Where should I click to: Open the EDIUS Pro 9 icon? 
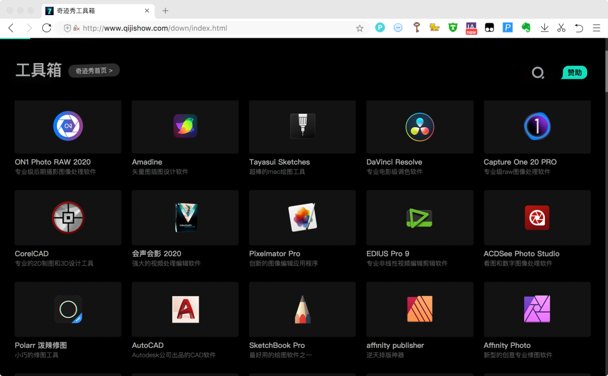click(x=420, y=217)
